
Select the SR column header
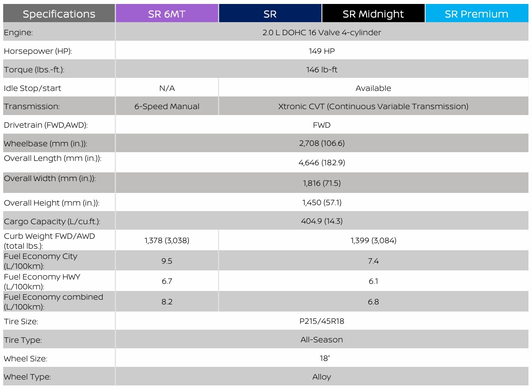point(270,14)
